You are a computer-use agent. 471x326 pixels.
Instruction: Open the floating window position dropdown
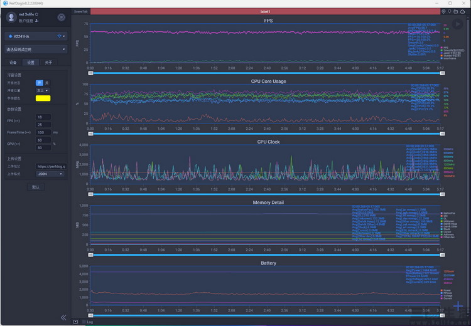(43, 90)
